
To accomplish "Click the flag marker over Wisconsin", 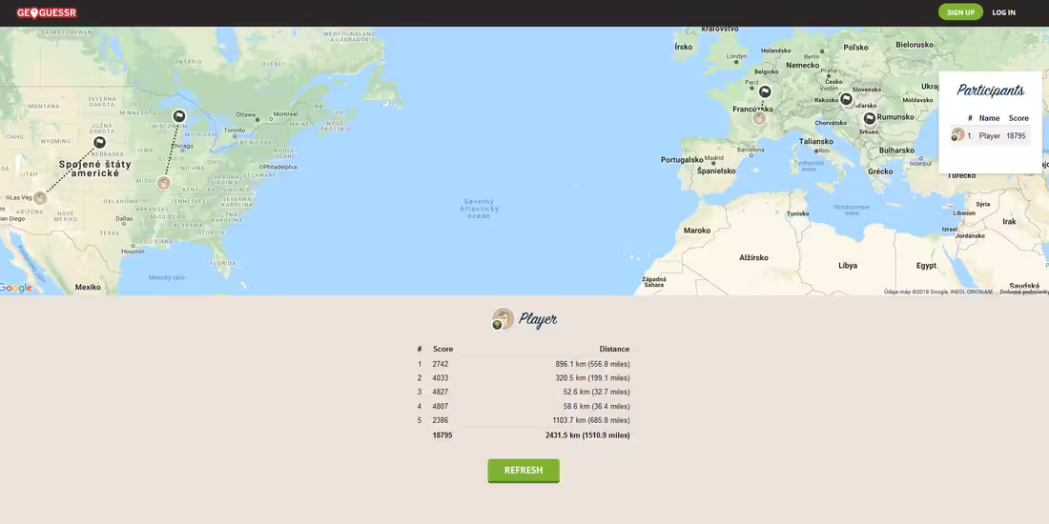I will tap(178, 116).
